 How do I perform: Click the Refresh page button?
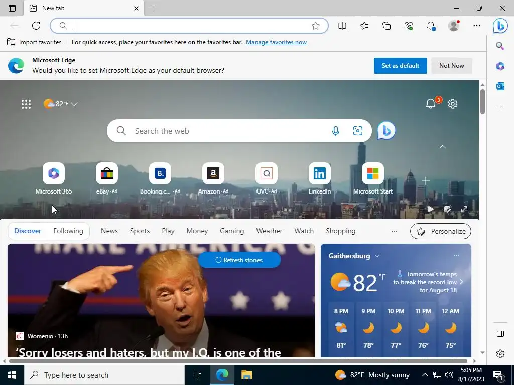[x=36, y=26]
